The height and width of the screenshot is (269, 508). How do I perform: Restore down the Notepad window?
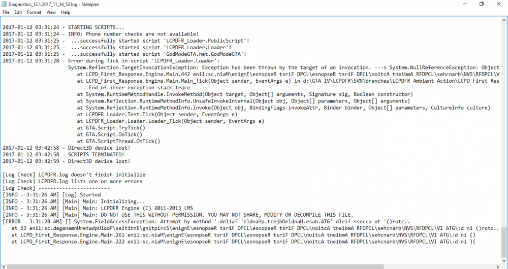[x=482, y=4]
